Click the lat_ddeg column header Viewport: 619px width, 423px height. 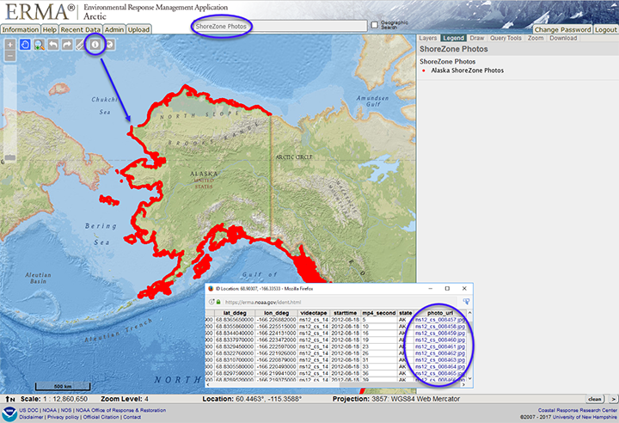tap(235, 313)
